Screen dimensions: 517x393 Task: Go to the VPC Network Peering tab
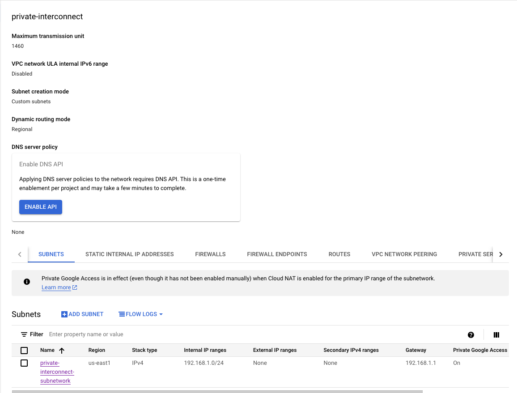coord(404,254)
